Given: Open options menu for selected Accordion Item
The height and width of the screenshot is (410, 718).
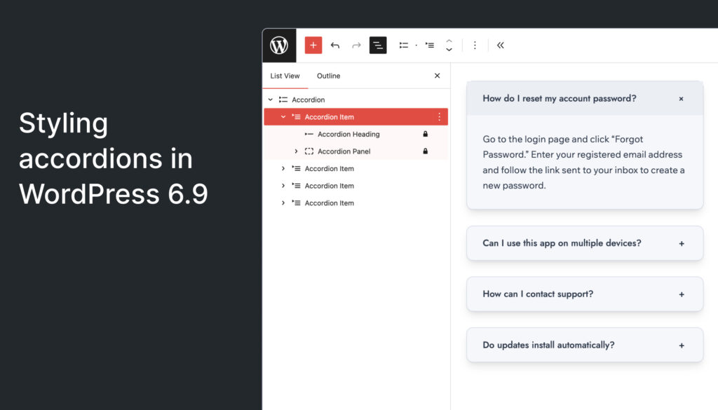Looking at the screenshot, I should [x=439, y=117].
